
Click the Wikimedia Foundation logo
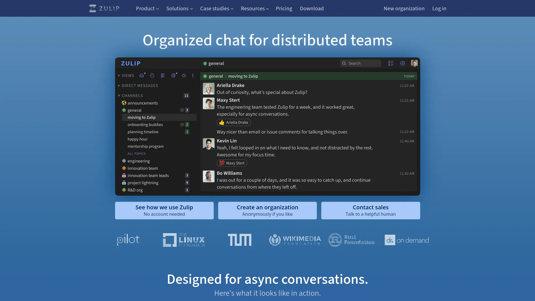click(295, 240)
